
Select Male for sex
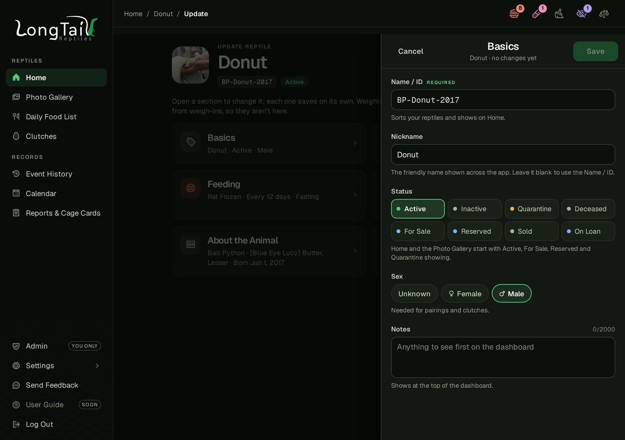pos(511,294)
